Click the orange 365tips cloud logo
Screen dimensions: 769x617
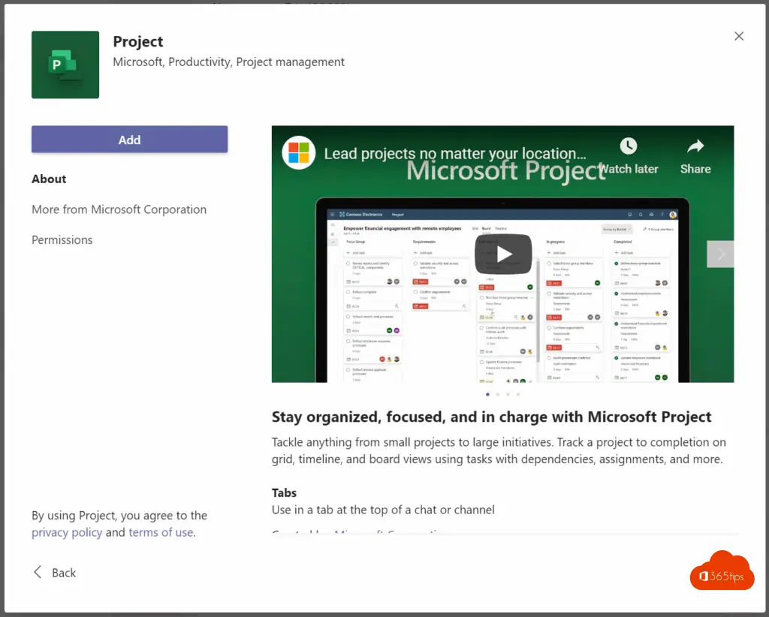coord(721,574)
